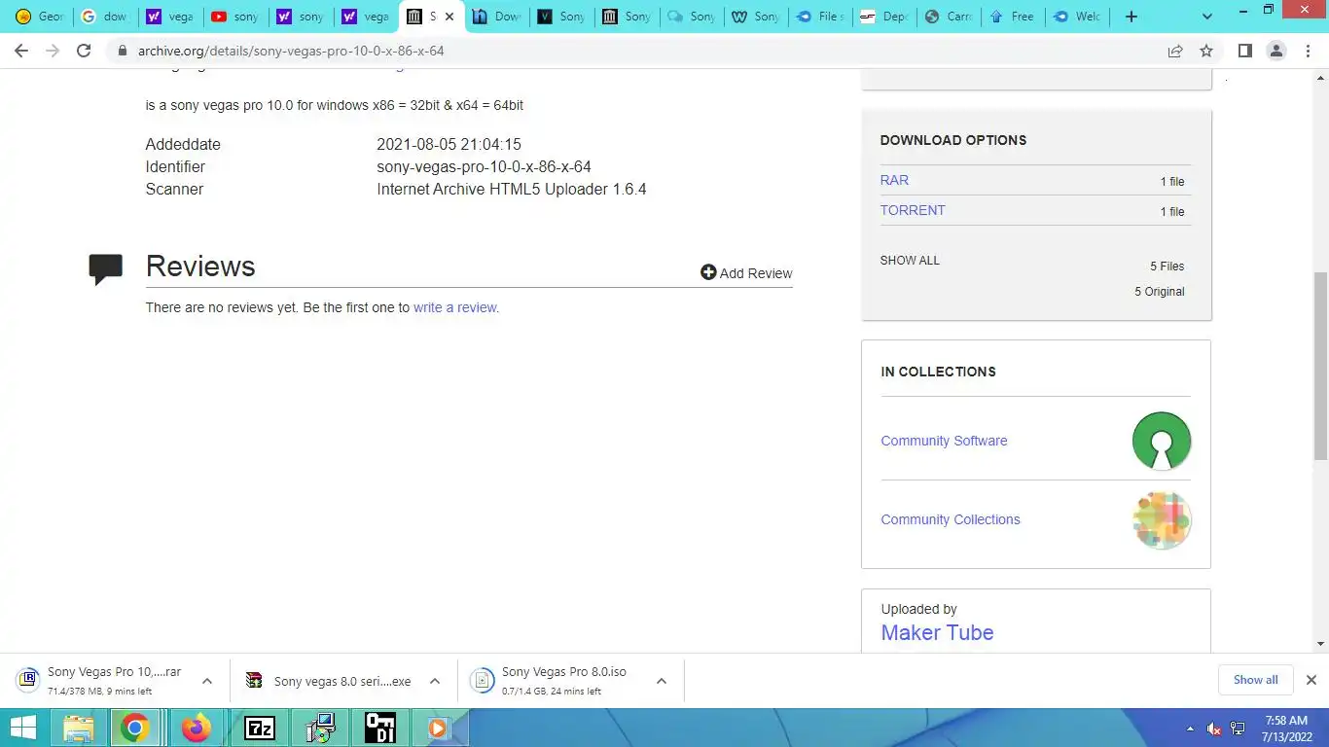This screenshot has height=747, width=1329.
Task: Download the TORRENT file option
Action: coord(913,210)
